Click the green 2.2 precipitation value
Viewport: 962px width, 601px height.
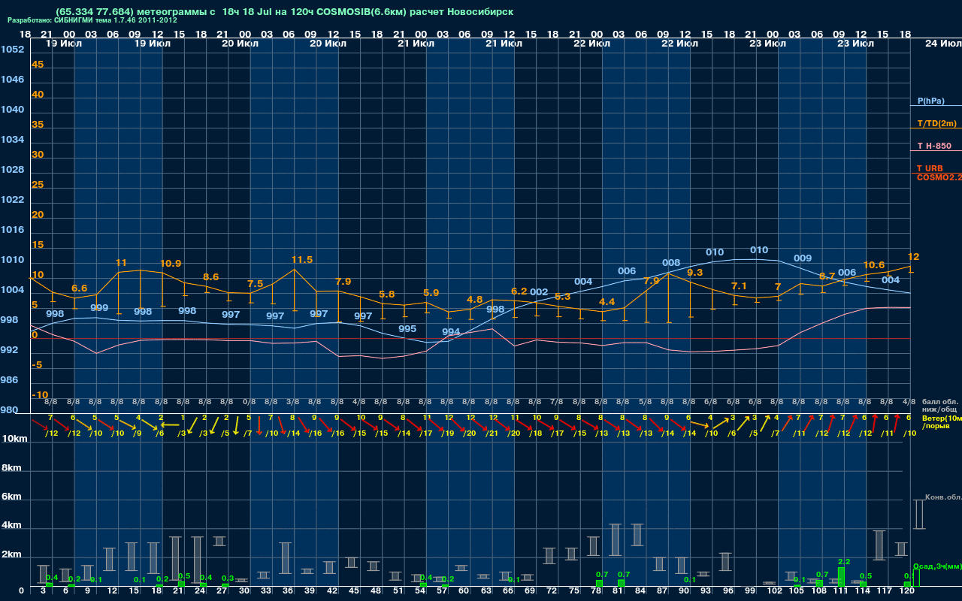(x=843, y=562)
